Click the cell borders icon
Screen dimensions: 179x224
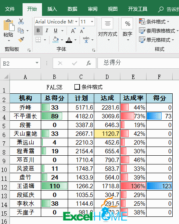pos(38,40)
